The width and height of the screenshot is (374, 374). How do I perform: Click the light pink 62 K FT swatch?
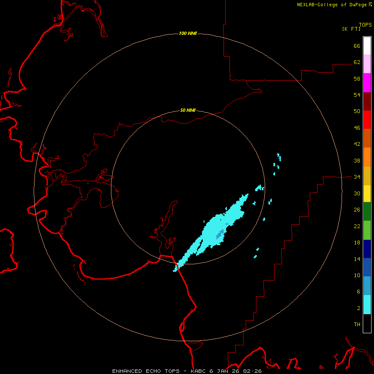point(367,64)
